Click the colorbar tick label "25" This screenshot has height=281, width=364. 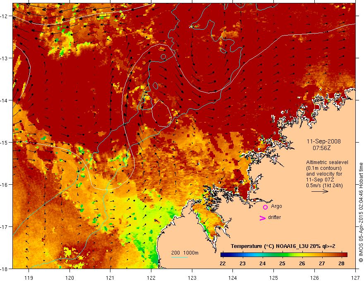click(282, 263)
